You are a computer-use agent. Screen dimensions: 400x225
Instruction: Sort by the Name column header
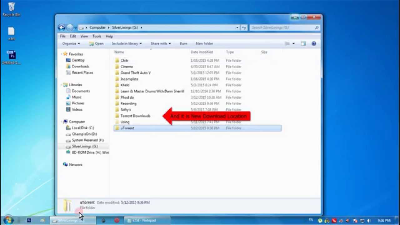[119, 52]
